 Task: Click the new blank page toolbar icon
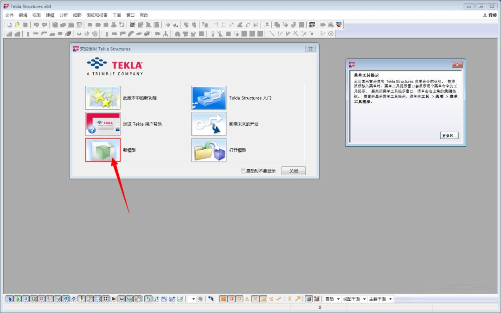coord(9,25)
